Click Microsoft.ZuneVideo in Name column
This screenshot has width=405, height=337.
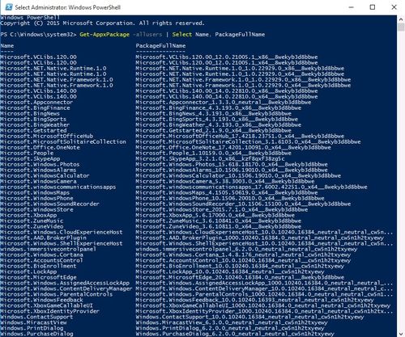(32, 227)
